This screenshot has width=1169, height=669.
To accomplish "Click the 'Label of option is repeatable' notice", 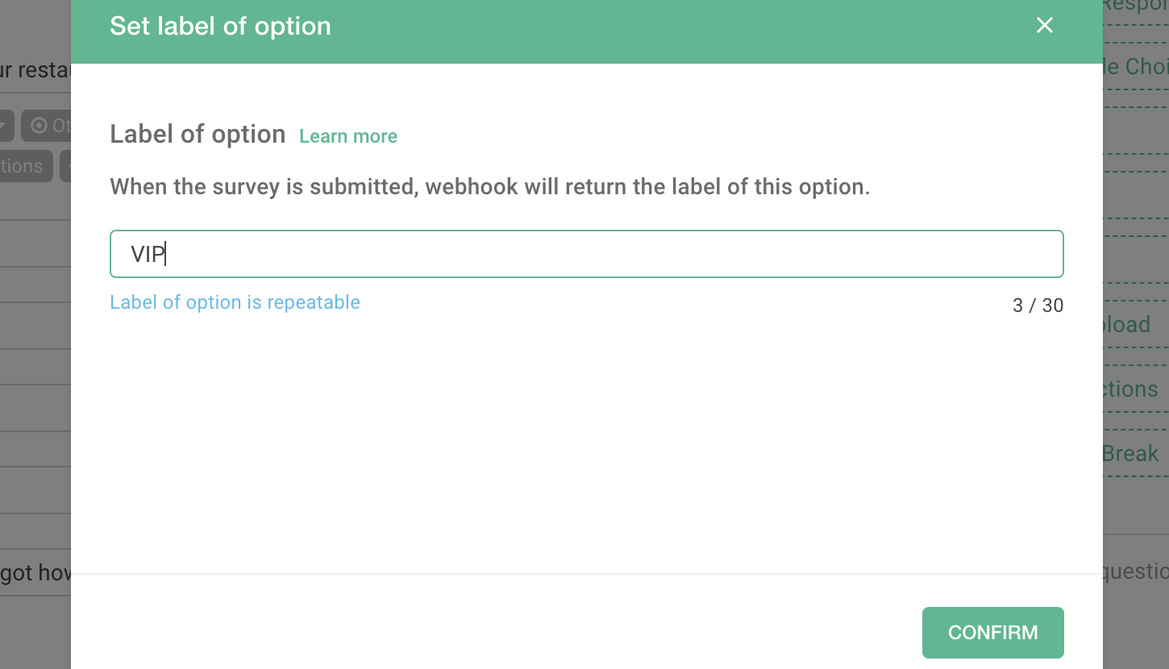I will (x=235, y=301).
